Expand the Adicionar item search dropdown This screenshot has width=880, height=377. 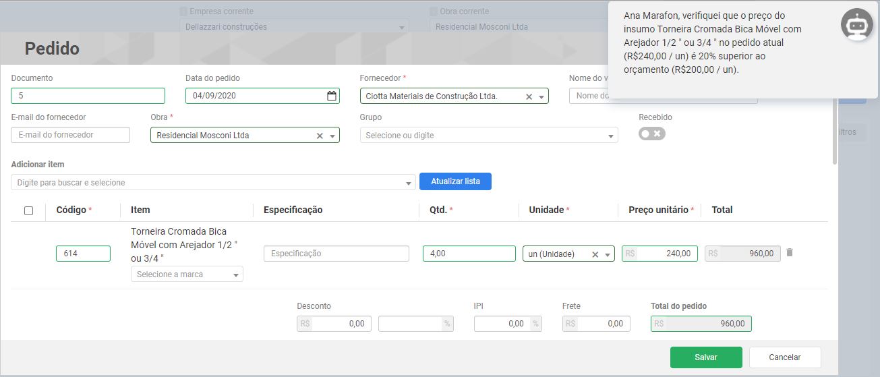(409, 183)
